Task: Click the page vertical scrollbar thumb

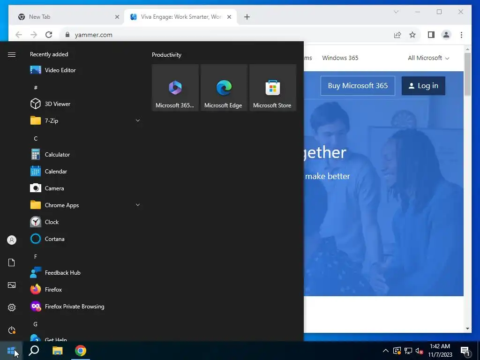Action: 467,74
